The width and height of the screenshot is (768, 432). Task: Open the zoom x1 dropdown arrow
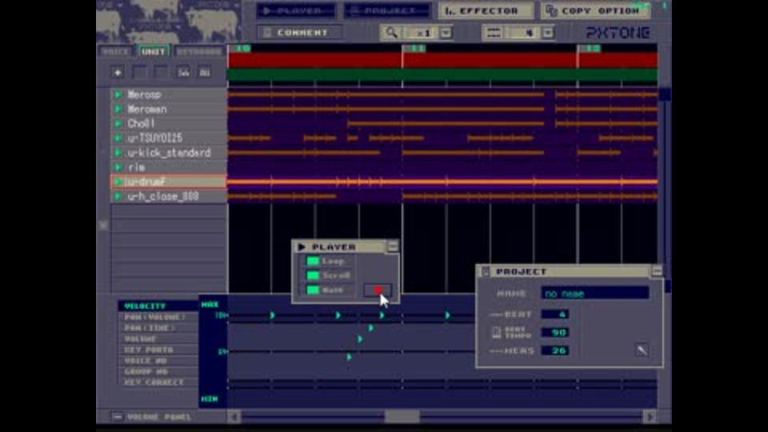click(x=446, y=33)
